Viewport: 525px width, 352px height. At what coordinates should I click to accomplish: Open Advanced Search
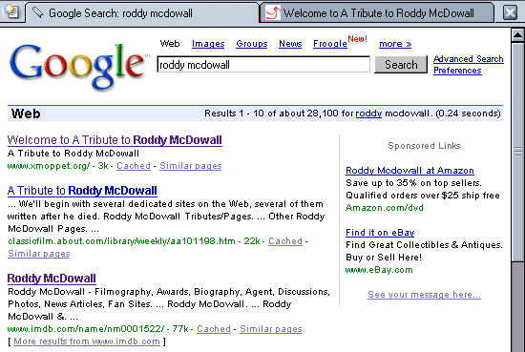468,59
